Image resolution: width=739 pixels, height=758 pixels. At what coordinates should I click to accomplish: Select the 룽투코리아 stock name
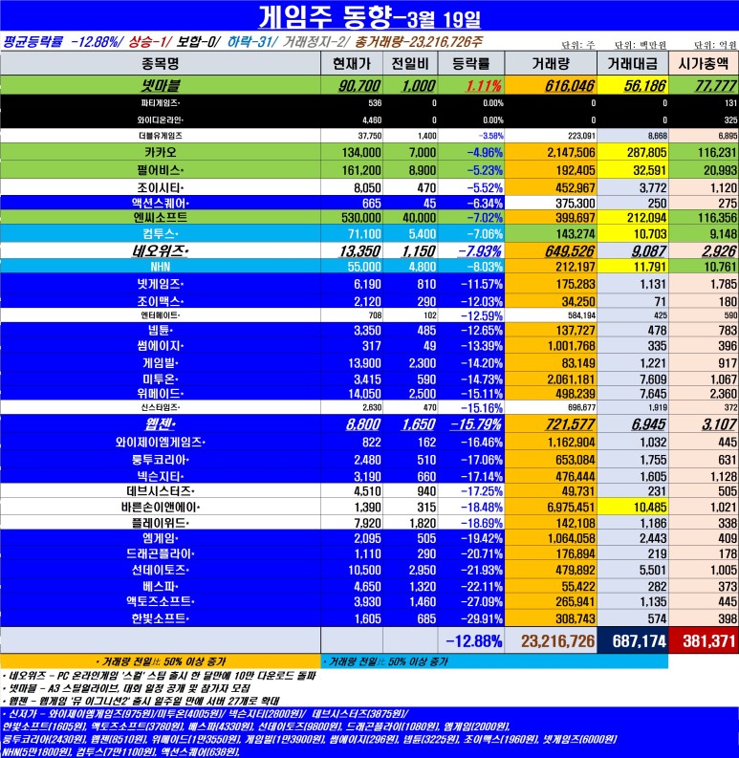(160, 460)
